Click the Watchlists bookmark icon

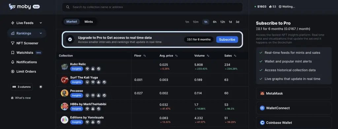[x=13, y=52]
